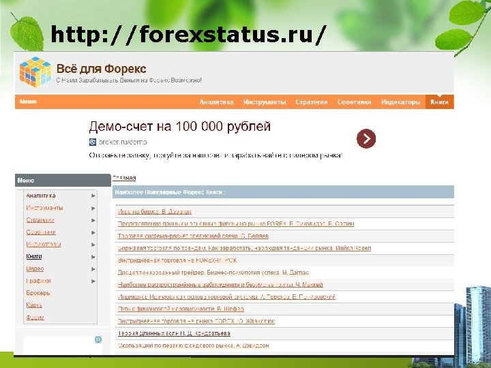The width and height of the screenshot is (491, 368).
Task: Open Инструменты in the sidebar menu
Action: point(44,208)
